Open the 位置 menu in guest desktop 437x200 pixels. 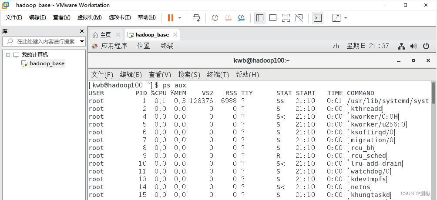point(144,46)
